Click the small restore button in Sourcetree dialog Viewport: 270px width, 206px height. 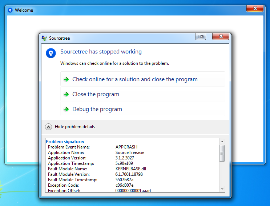(201, 36)
